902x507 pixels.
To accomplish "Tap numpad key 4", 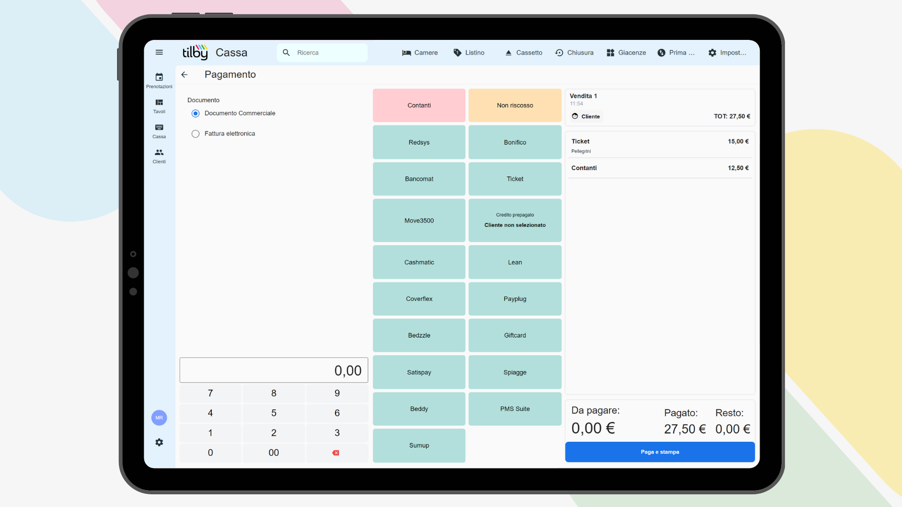I will tap(210, 413).
